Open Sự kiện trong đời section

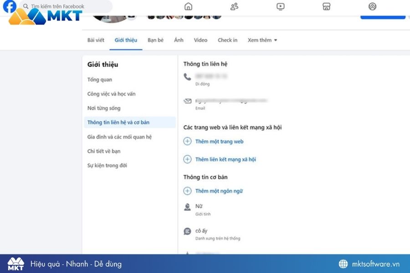pos(107,165)
